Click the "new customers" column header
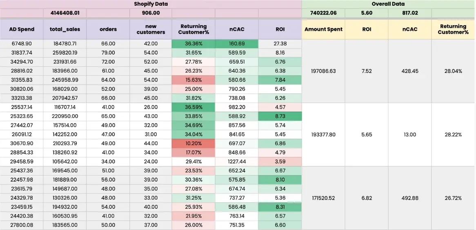476x230 pixels. pyautogui.click(x=151, y=29)
